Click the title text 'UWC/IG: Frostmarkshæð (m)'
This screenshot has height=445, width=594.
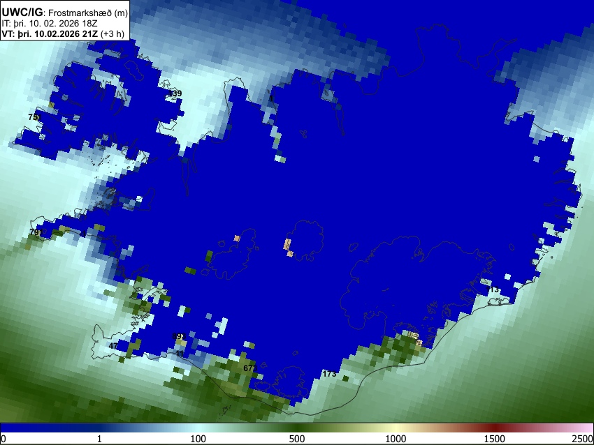point(65,12)
